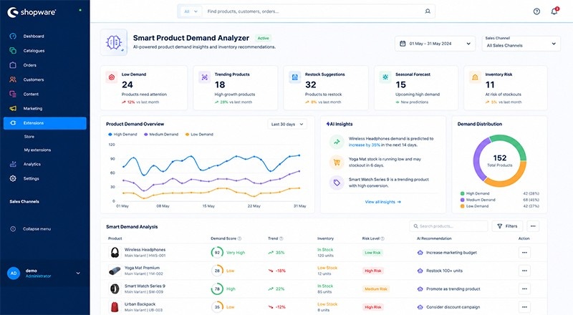Click the Urban Backpack product thumbnail
The width and height of the screenshot is (573, 315).
(115, 307)
